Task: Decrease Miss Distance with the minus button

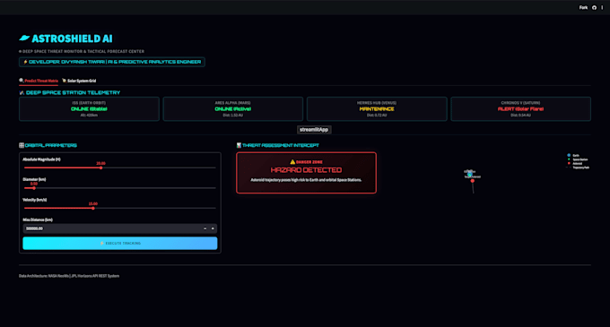Action: pos(205,228)
